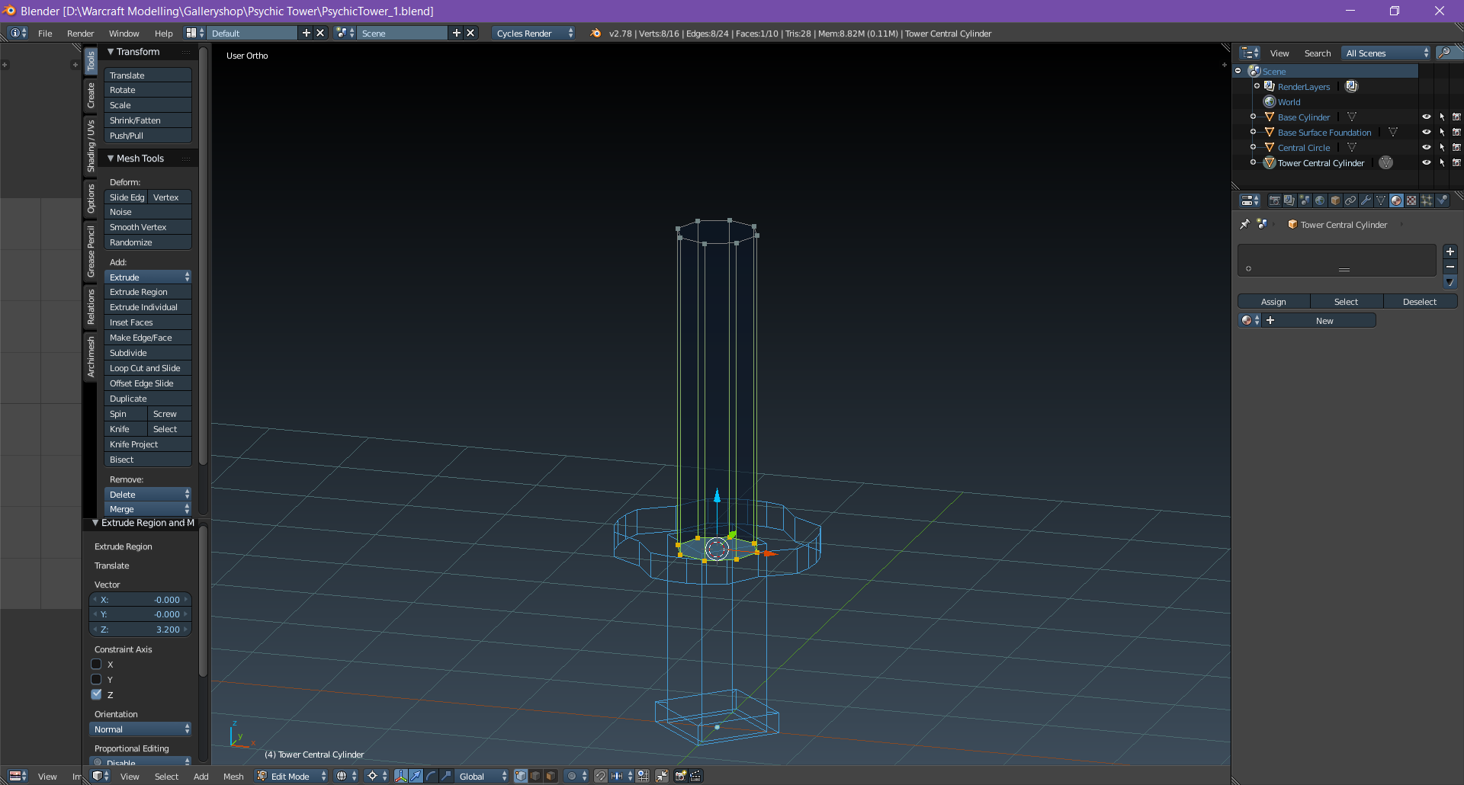The image size is (1464, 785).
Task: Click Loop Cut and Slide
Action: (x=148, y=367)
